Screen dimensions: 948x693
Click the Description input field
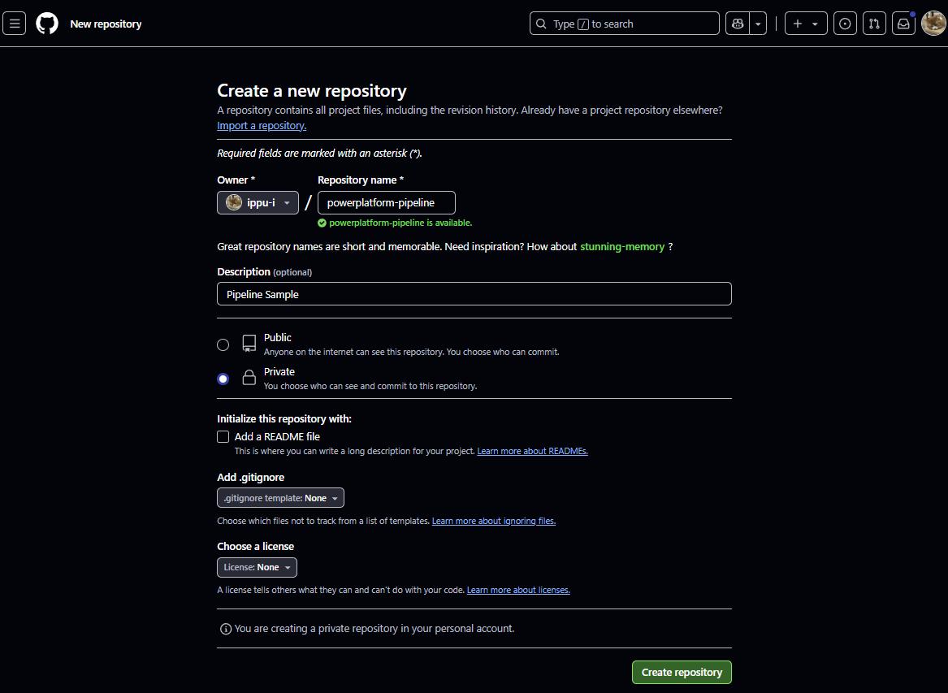[x=474, y=293]
